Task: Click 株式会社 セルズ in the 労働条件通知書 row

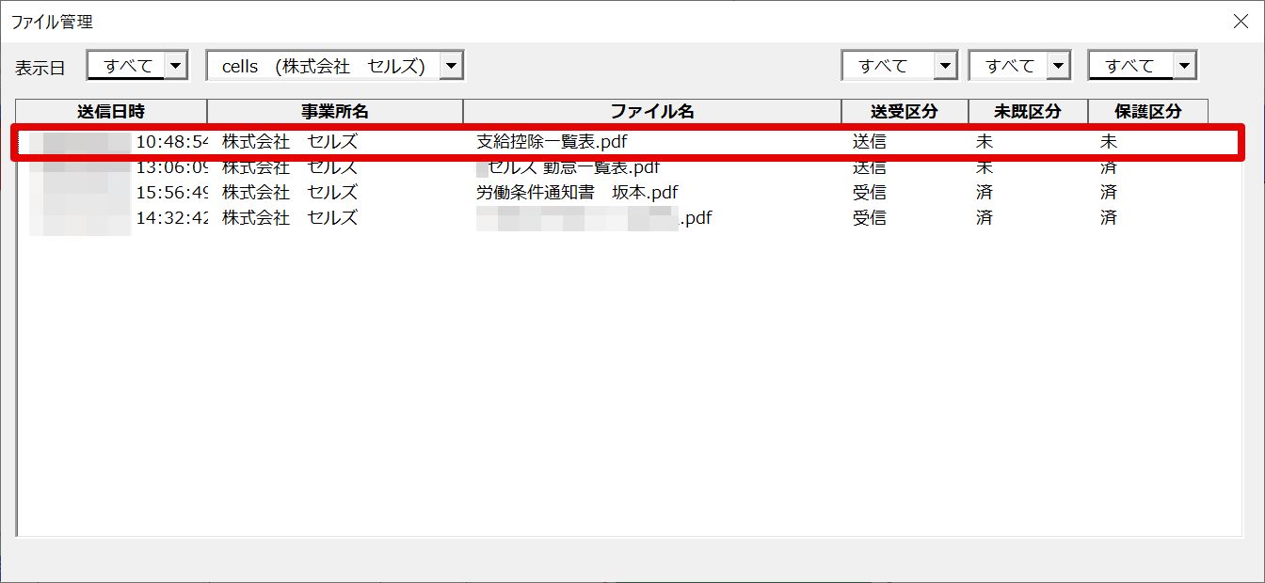Action: click(290, 192)
